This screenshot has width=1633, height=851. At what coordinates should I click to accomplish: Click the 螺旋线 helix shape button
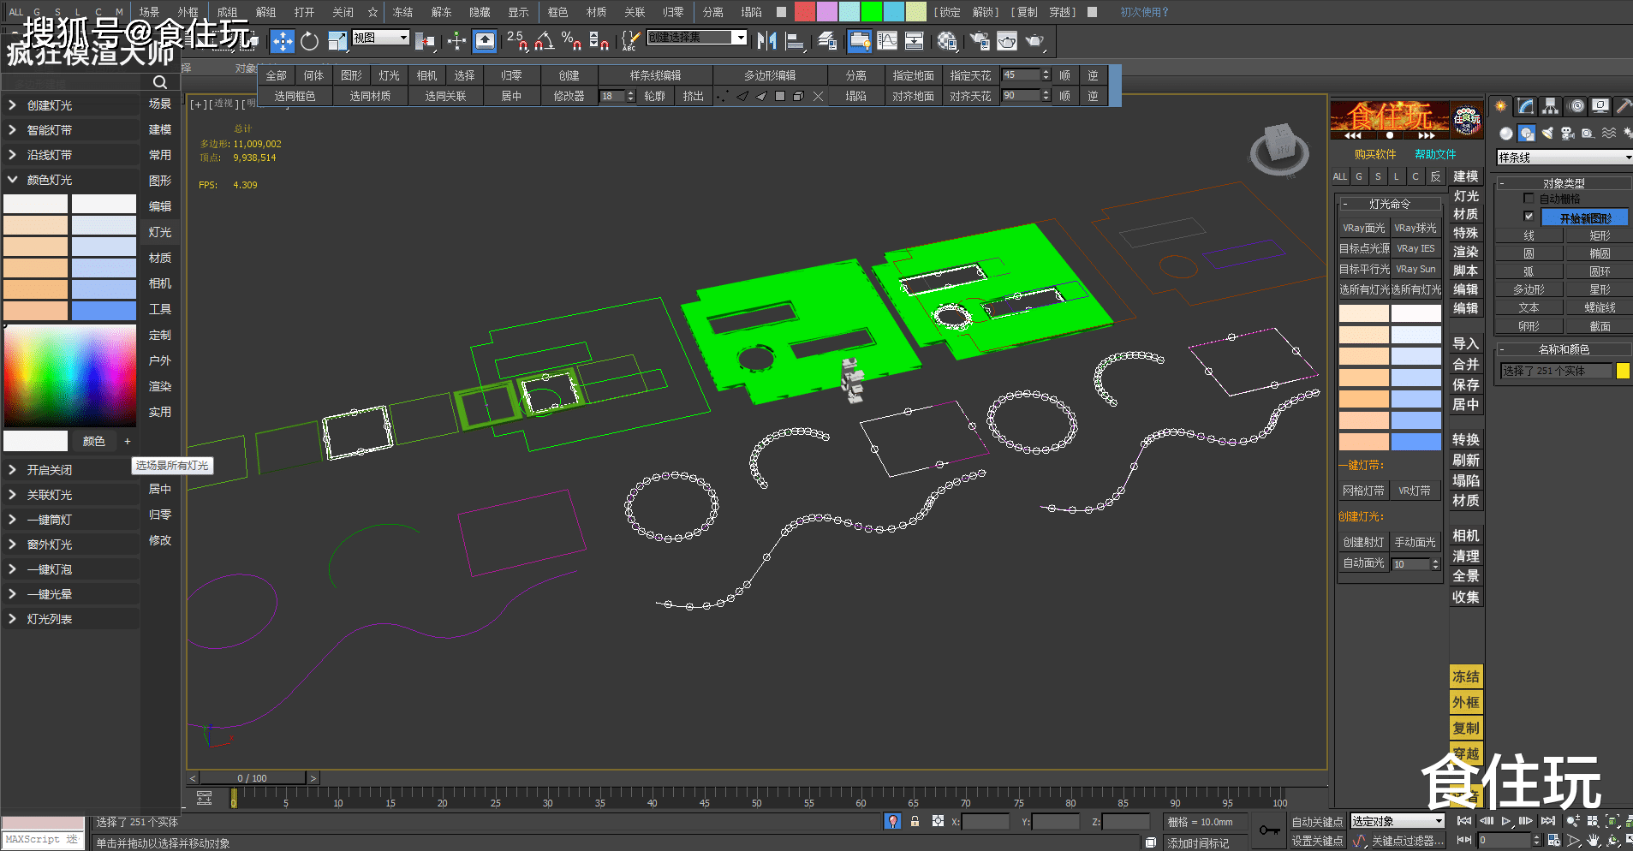[1599, 307]
